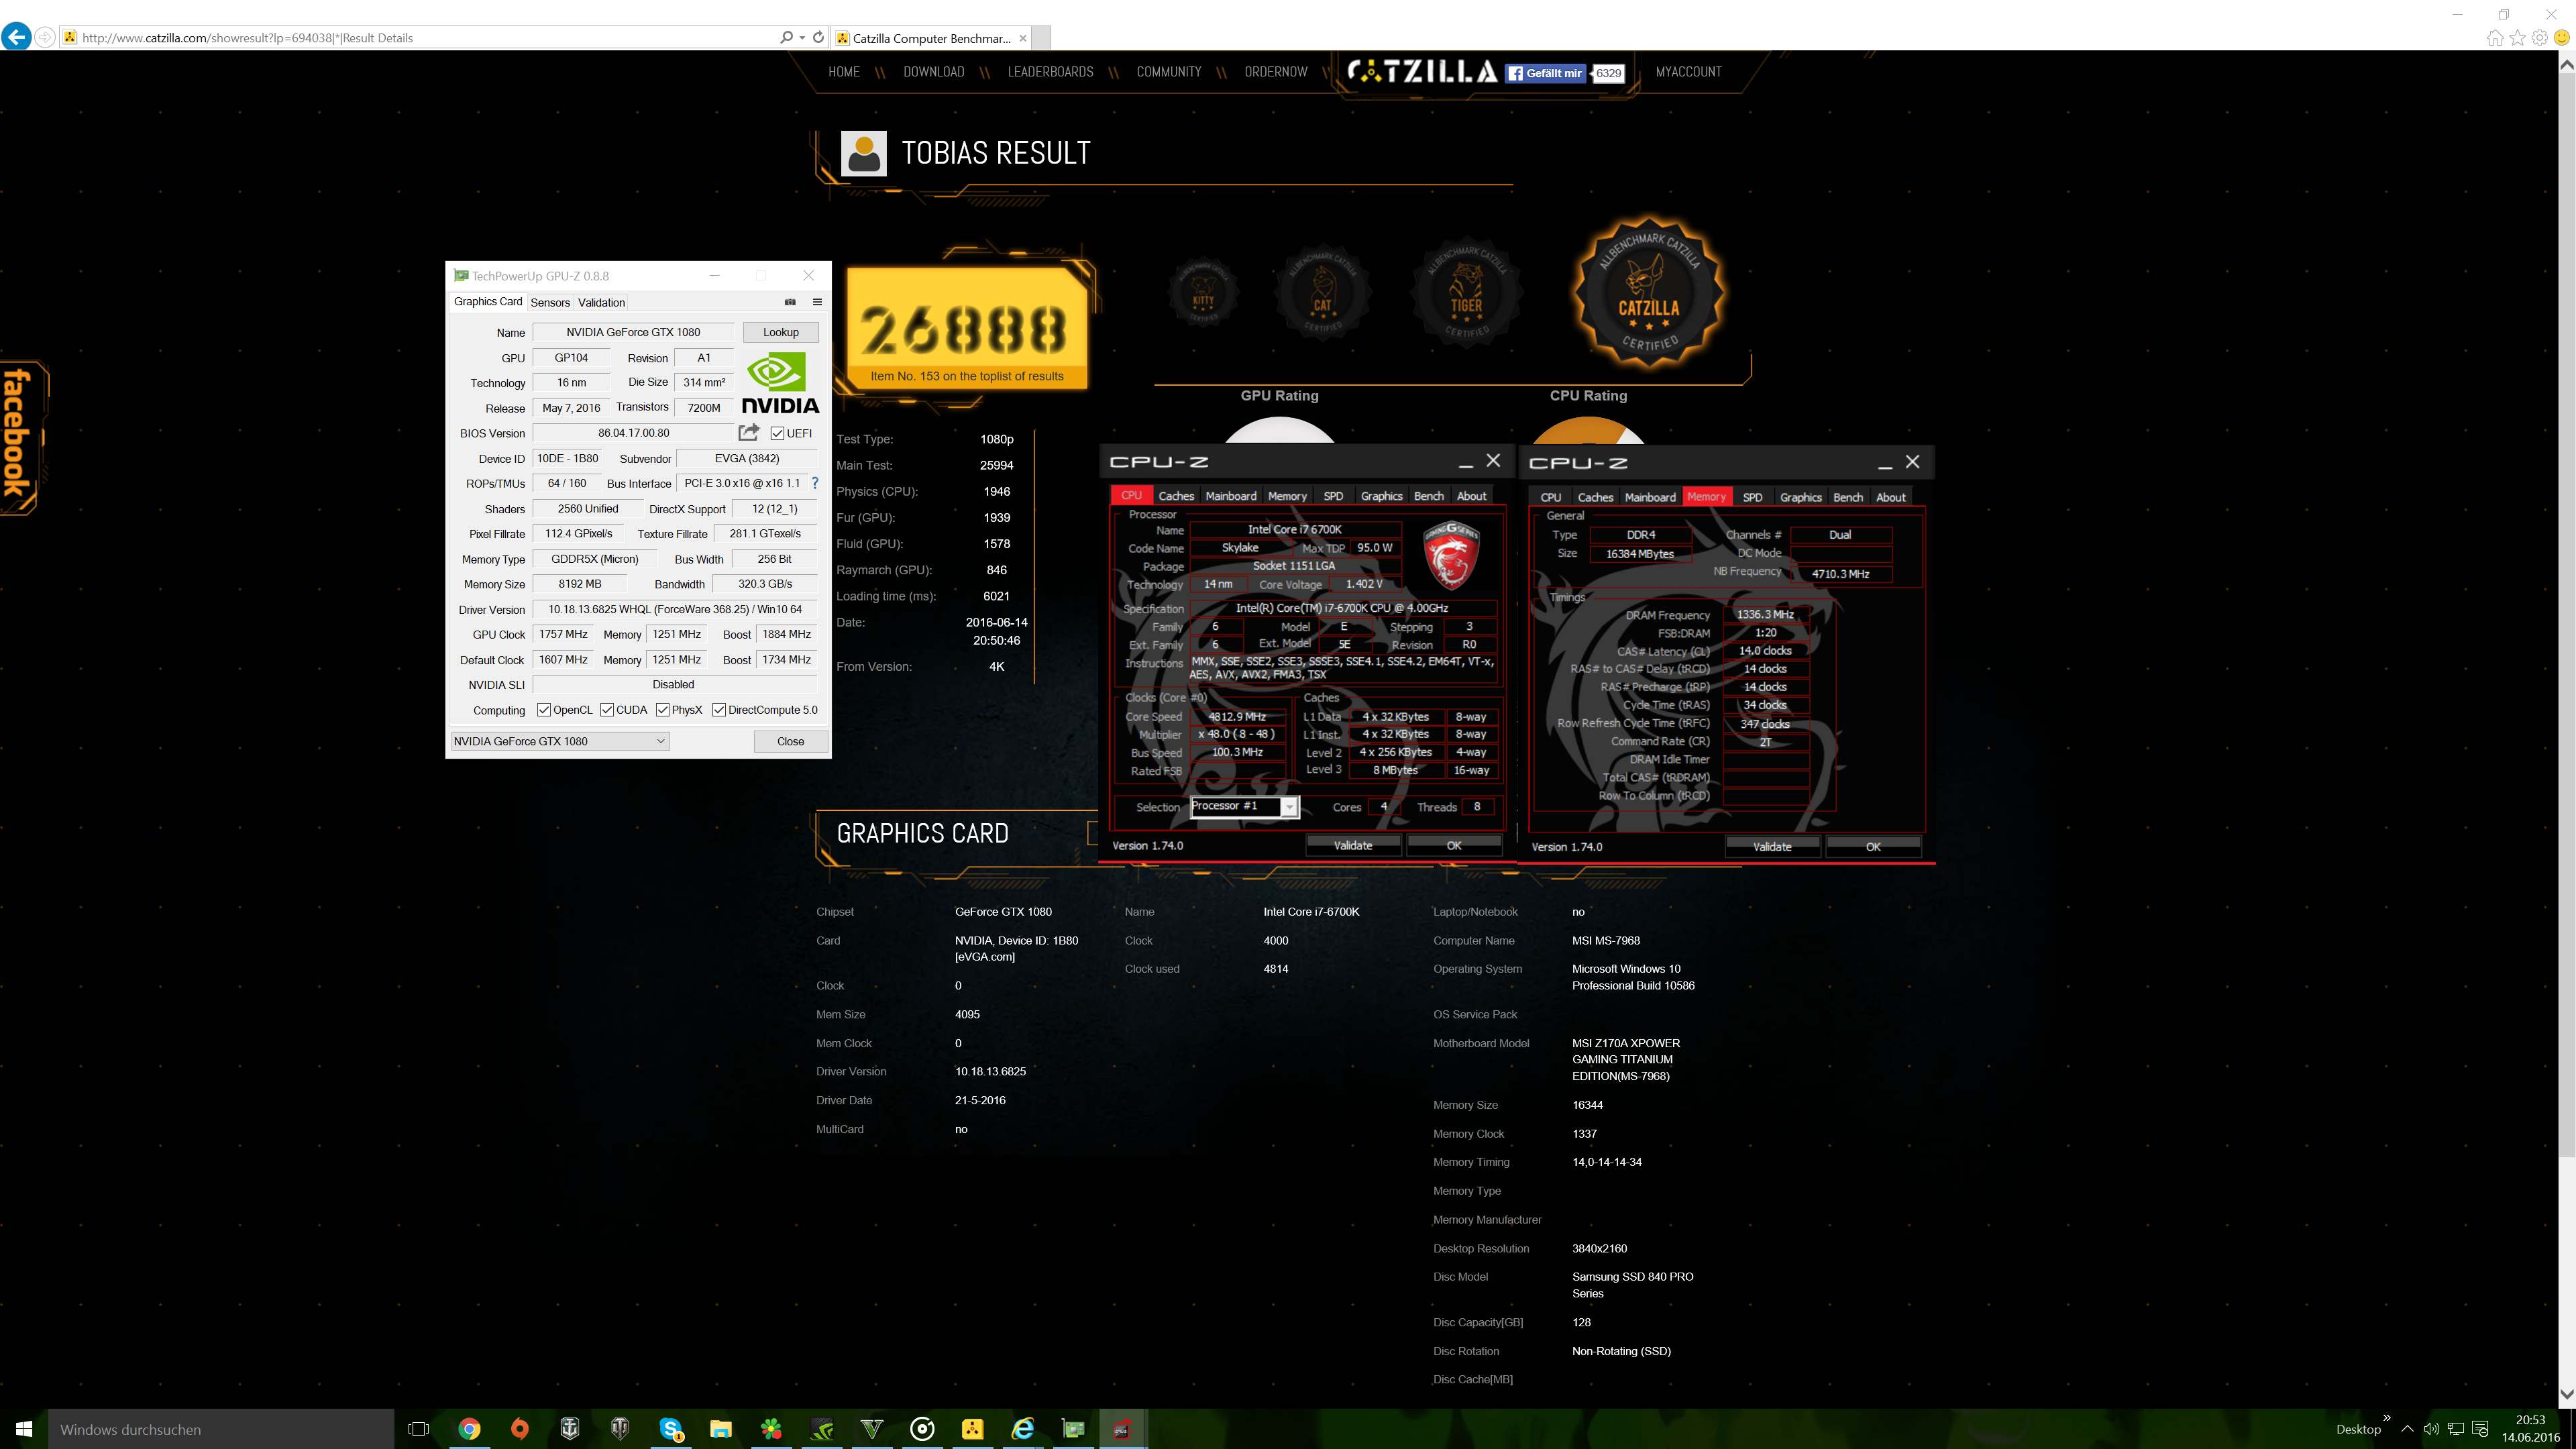Image resolution: width=2576 pixels, height=1449 pixels.
Task: Launch Google Chrome from the taskbar
Action: point(469,1429)
